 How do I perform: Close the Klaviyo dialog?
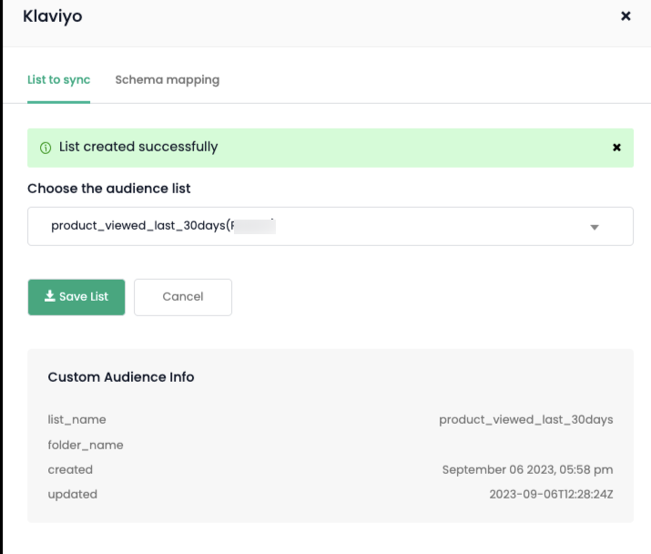point(626,16)
